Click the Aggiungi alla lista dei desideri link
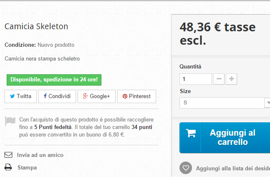The image size is (270, 177). (233, 169)
